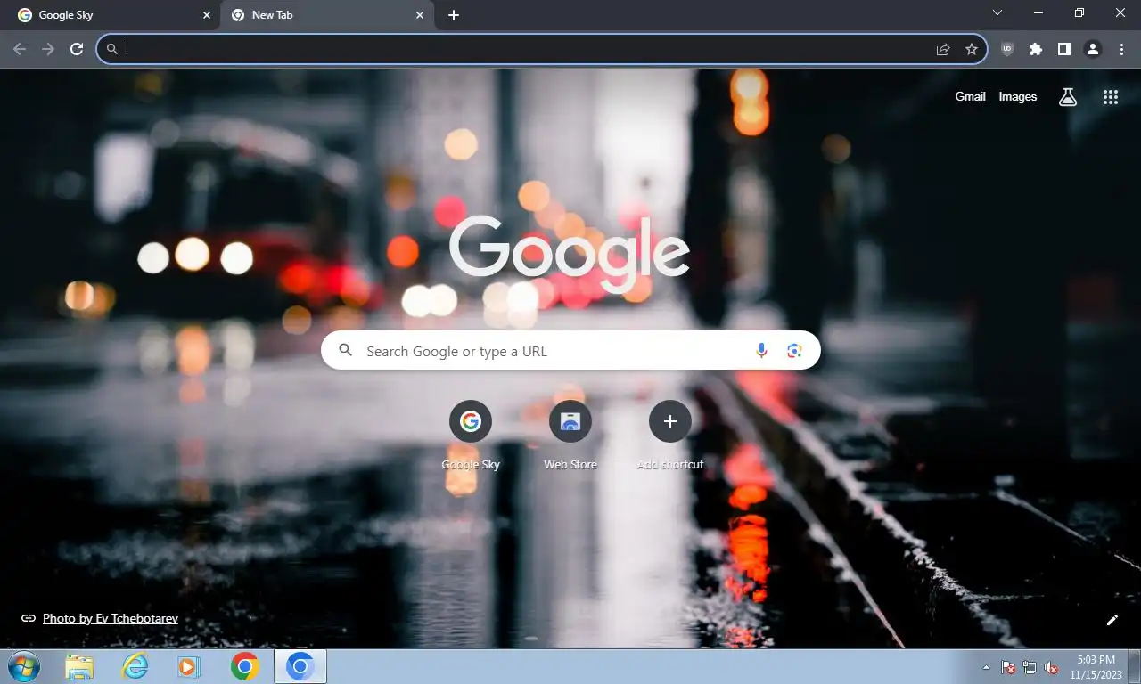The height and width of the screenshot is (684, 1141).
Task: Open the Images link
Action: pyautogui.click(x=1017, y=96)
